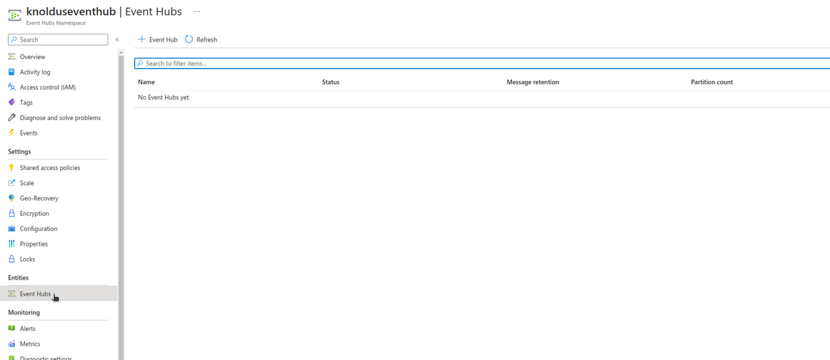Click the Activity log icon
This screenshot has width=830, height=360.
[12, 72]
